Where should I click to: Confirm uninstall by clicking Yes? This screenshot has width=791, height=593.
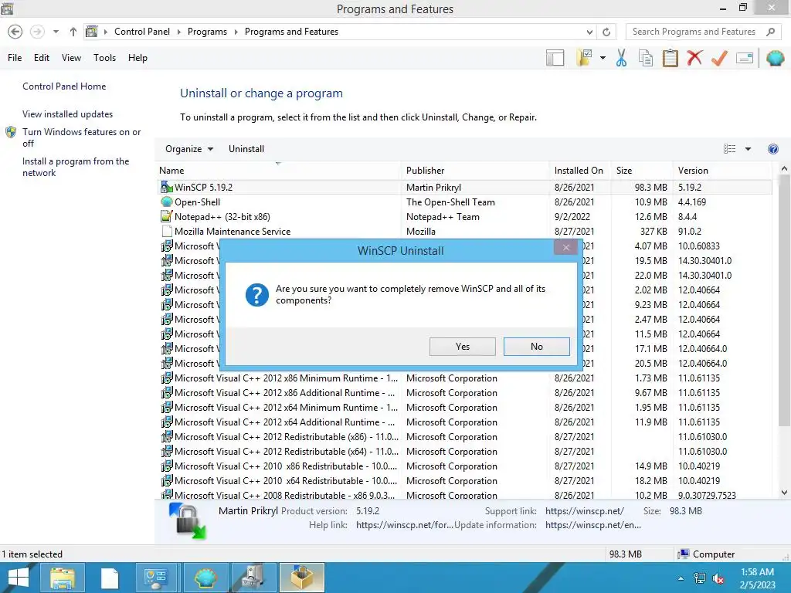[x=463, y=347]
